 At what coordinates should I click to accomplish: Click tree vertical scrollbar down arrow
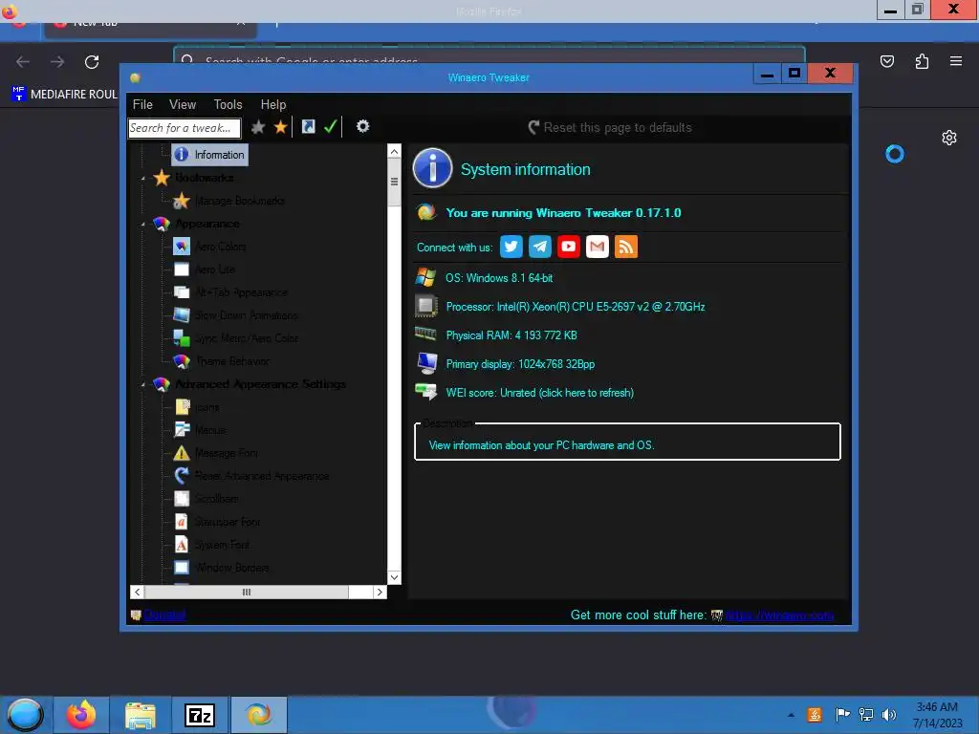[x=394, y=577]
